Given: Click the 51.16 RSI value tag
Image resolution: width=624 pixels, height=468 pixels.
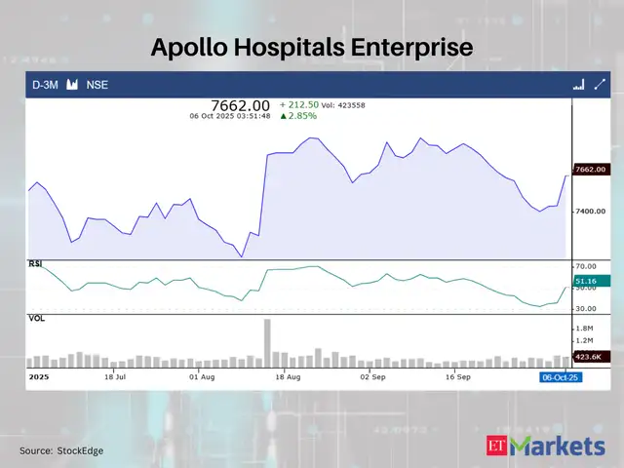Looking at the screenshot, I should click(x=585, y=280).
